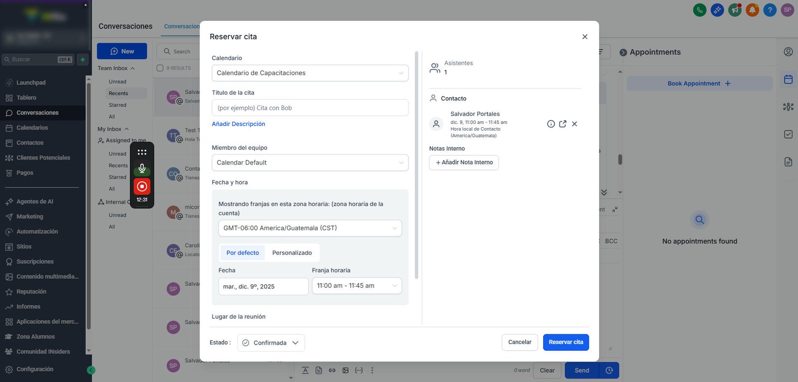Open Configuración in the sidebar
This screenshot has height=382, width=798.
click(34, 369)
